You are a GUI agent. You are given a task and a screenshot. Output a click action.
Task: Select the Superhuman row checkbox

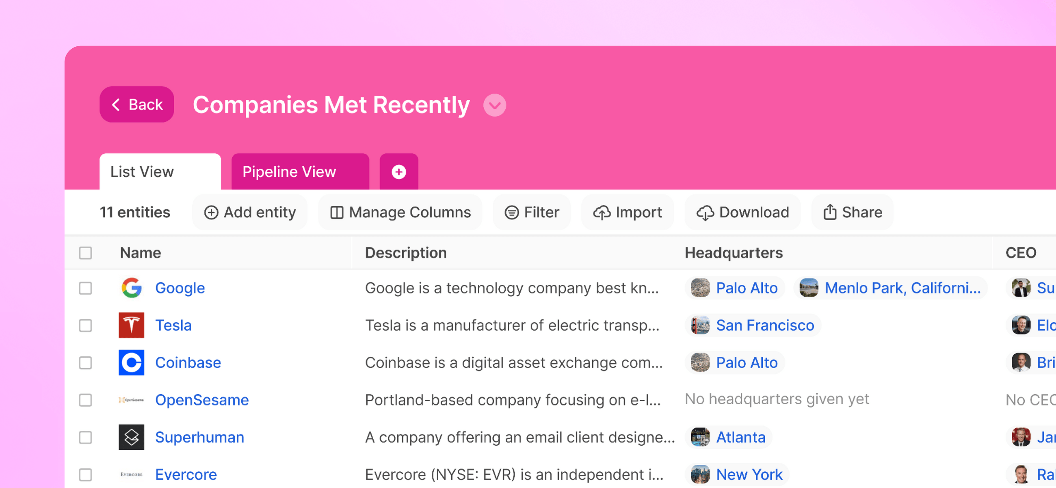tap(85, 437)
